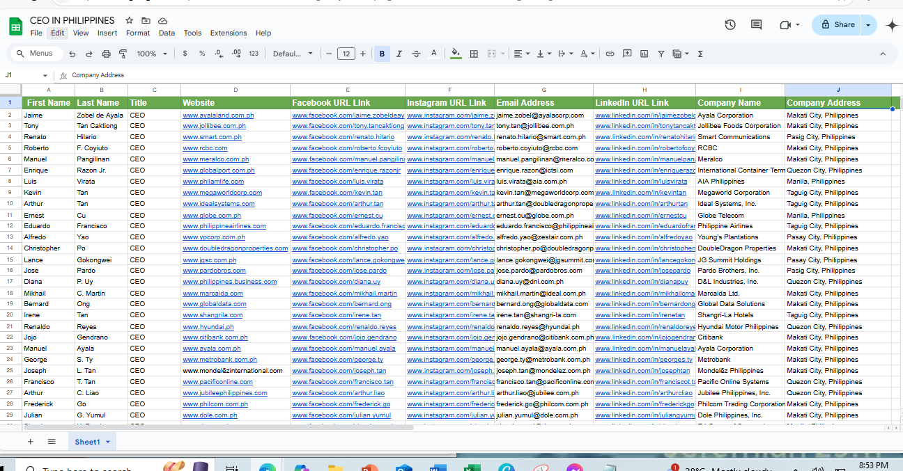Redo the last action
This screenshot has width=903, height=471.
tap(89, 54)
